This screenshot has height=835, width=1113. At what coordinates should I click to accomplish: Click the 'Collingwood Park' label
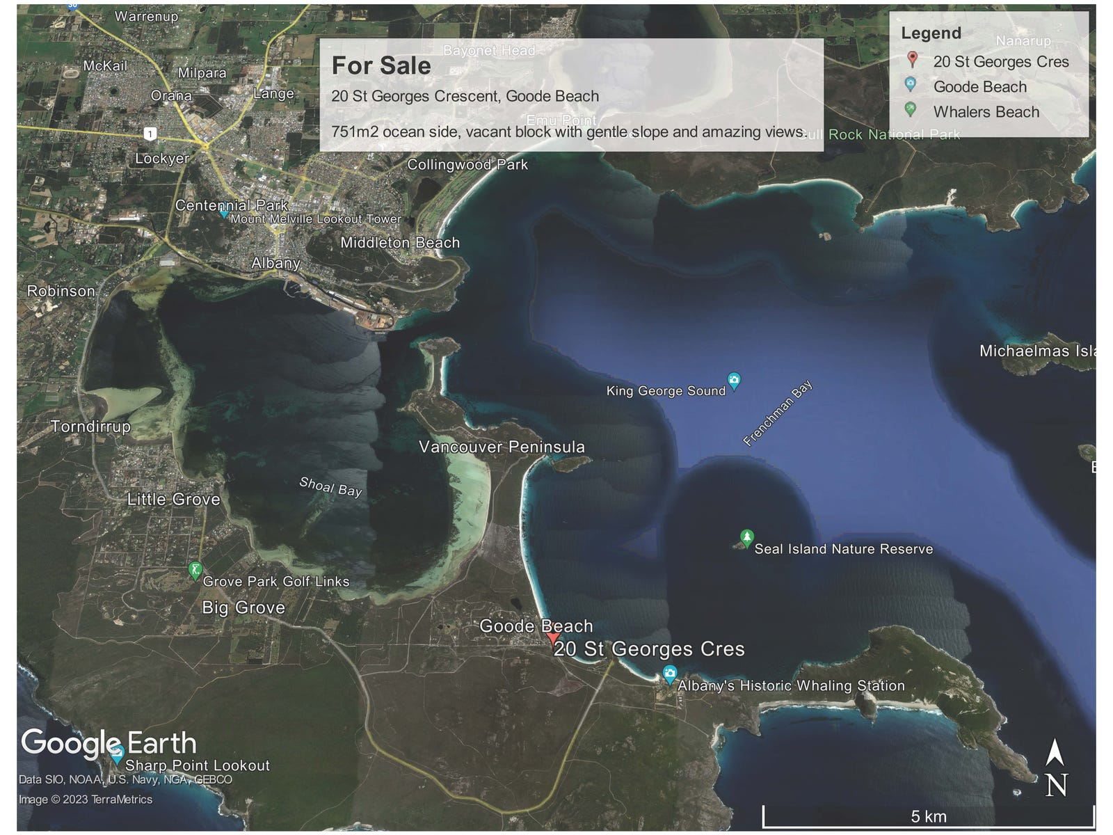467,165
